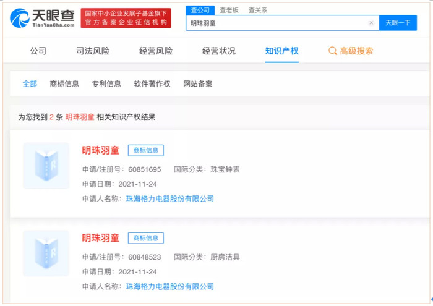Click registration number 60851695
The image size is (433, 306).
coord(145,169)
